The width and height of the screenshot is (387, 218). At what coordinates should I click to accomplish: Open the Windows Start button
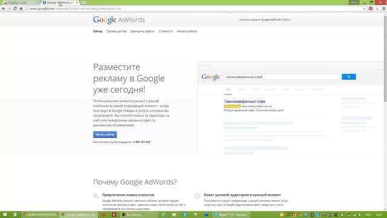click(5, 214)
